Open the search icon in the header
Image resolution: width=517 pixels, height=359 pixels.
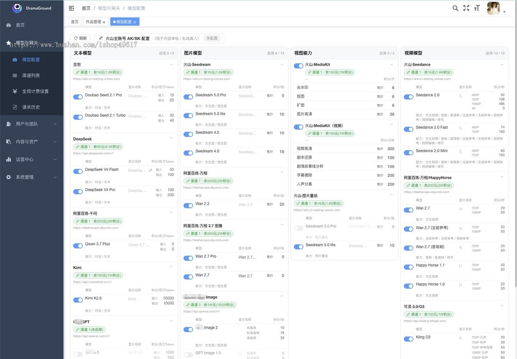pos(455,8)
